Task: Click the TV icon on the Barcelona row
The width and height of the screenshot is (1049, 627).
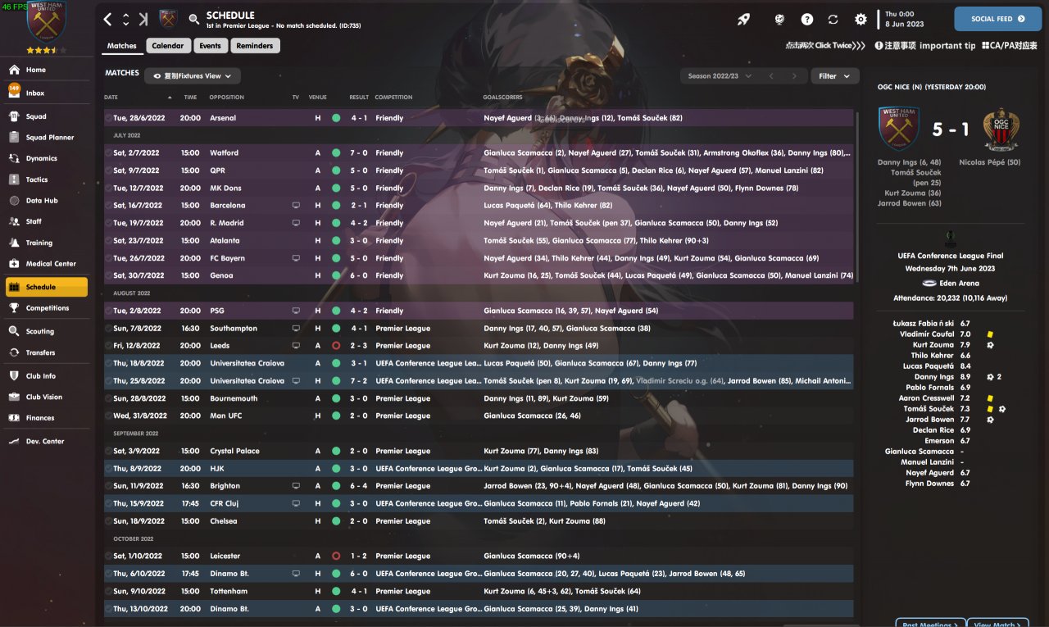Action: (x=296, y=206)
